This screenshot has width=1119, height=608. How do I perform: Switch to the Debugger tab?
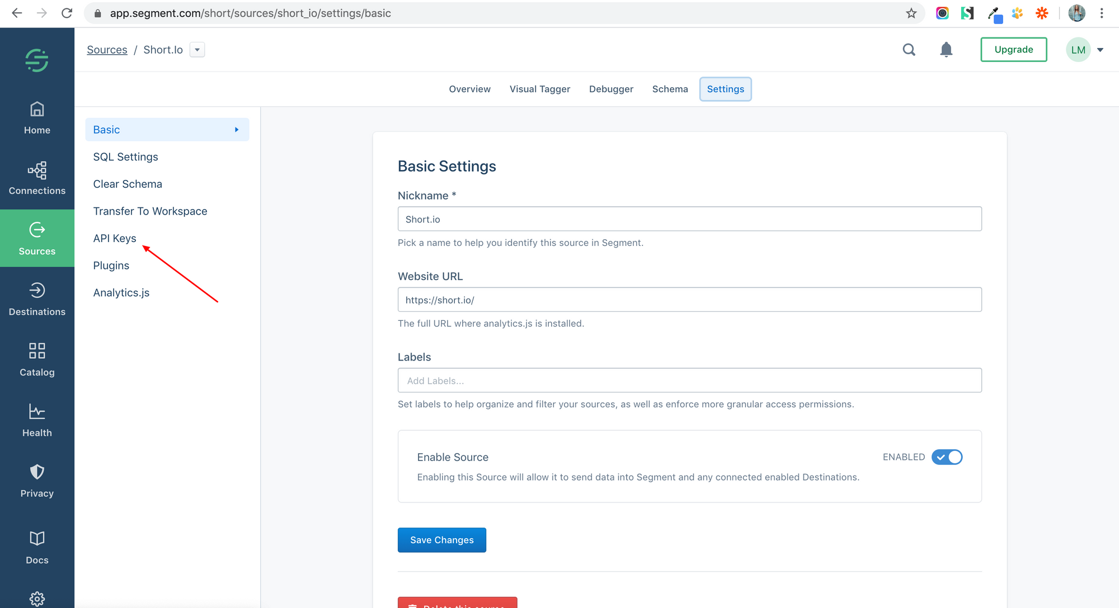(611, 89)
